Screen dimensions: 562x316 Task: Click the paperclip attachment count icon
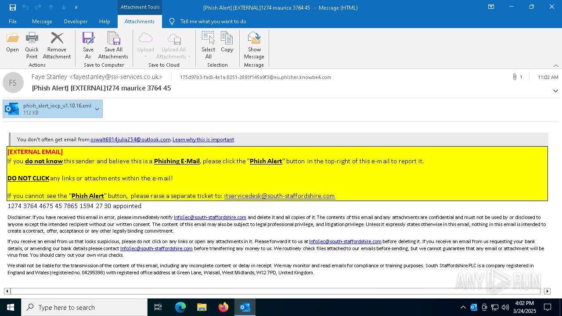pyautogui.click(x=515, y=77)
